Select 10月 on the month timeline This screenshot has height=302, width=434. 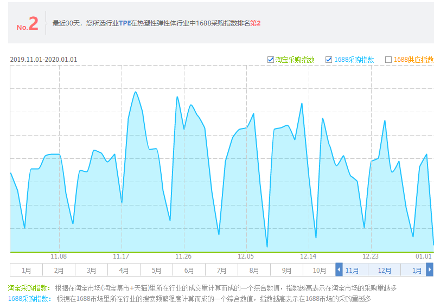coord(320,270)
